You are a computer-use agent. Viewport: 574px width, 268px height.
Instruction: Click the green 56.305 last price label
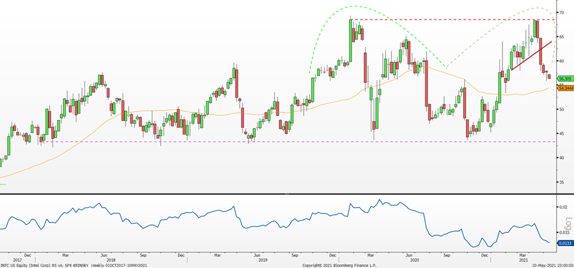click(565, 79)
